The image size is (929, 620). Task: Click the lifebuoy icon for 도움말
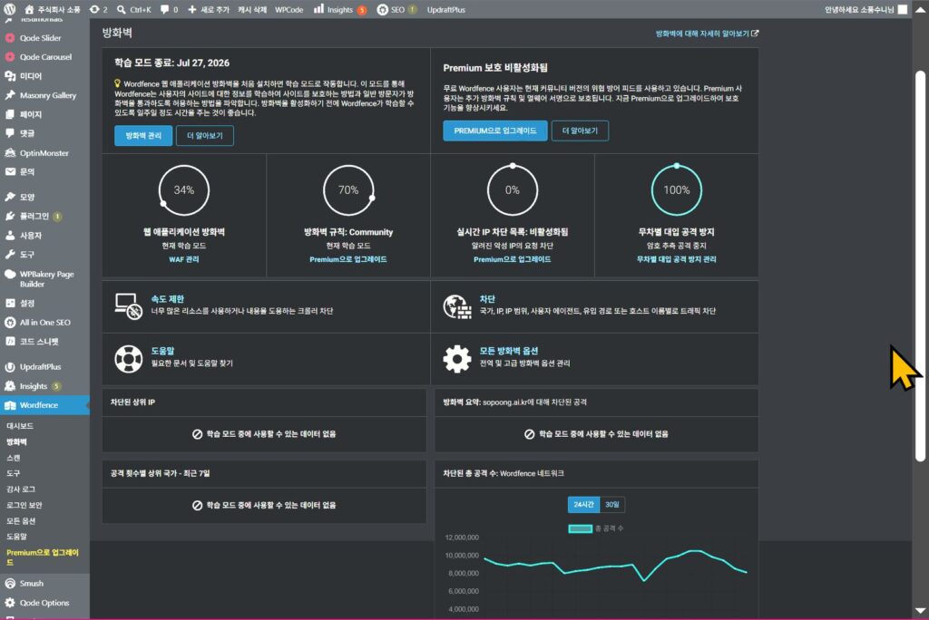click(x=128, y=359)
